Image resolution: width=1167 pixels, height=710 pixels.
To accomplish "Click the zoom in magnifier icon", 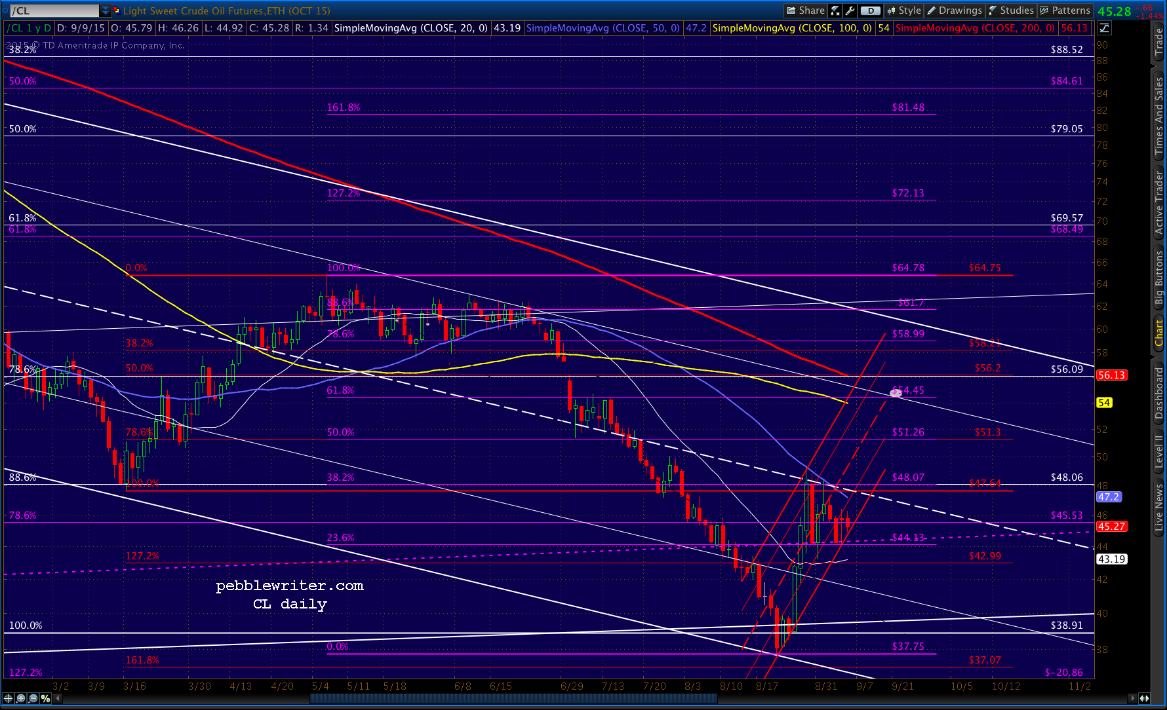I will (x=20, y=698).
